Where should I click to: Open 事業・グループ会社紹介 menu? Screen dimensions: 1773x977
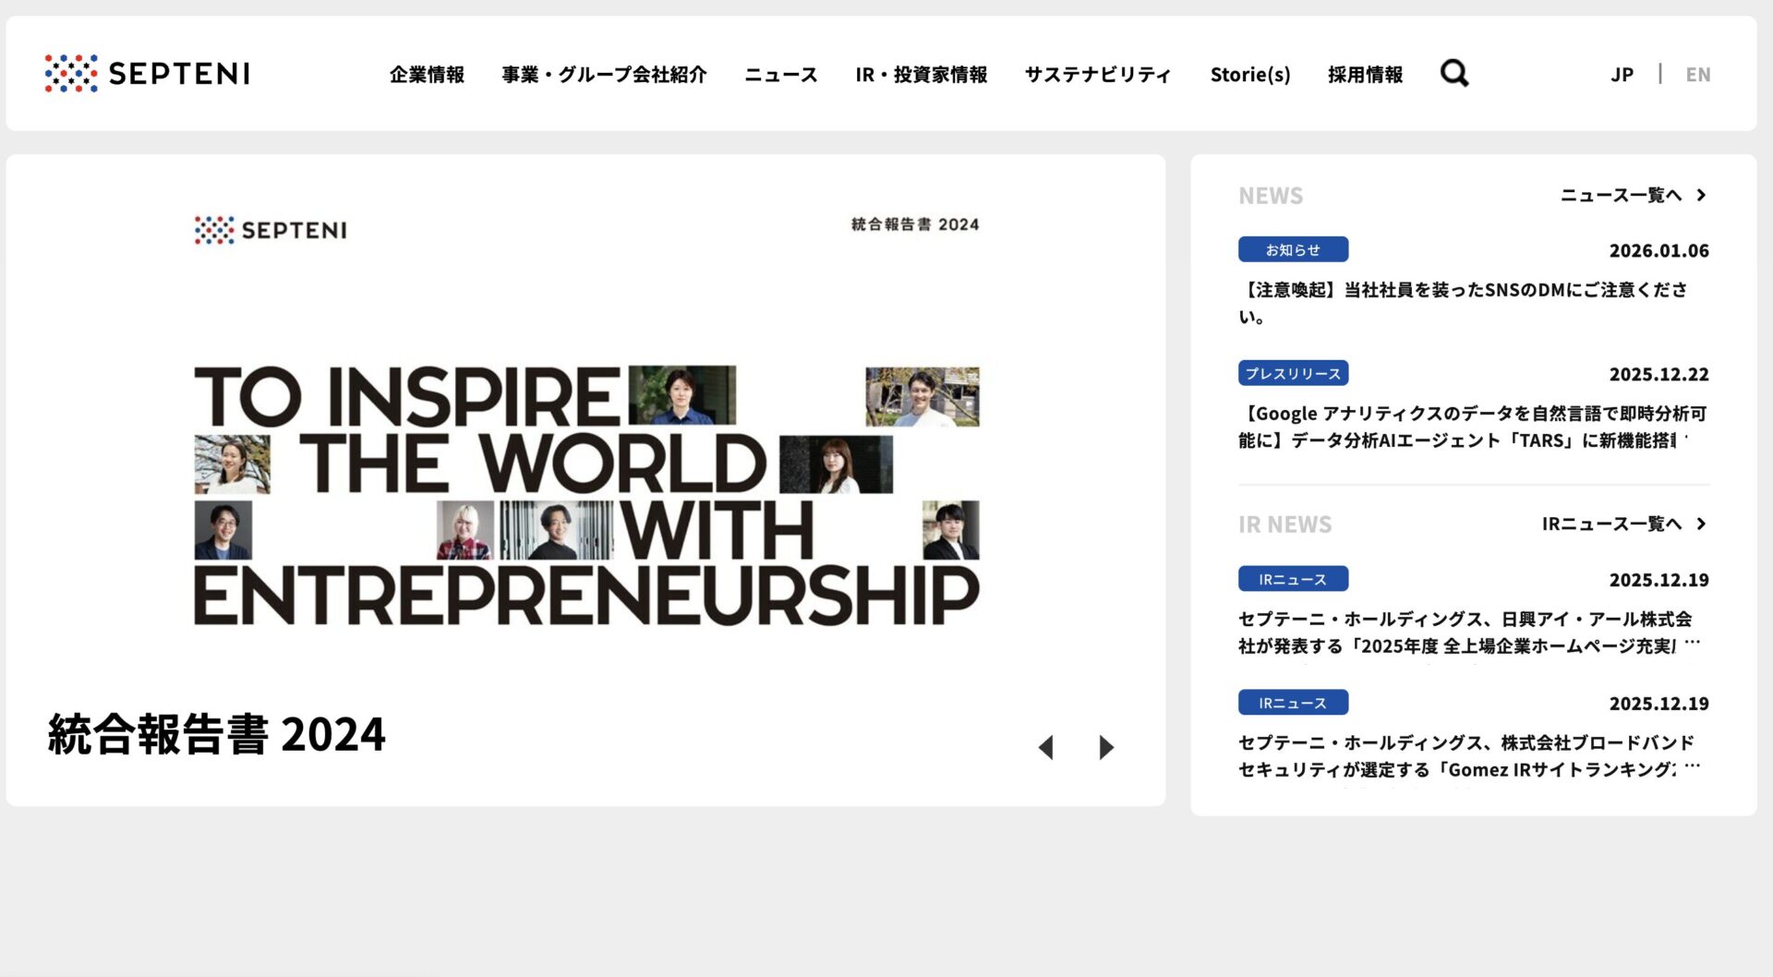click(604, 74)
